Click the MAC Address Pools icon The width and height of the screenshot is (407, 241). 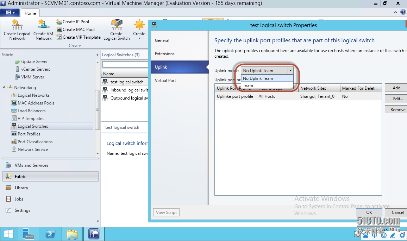click(14, 103)
